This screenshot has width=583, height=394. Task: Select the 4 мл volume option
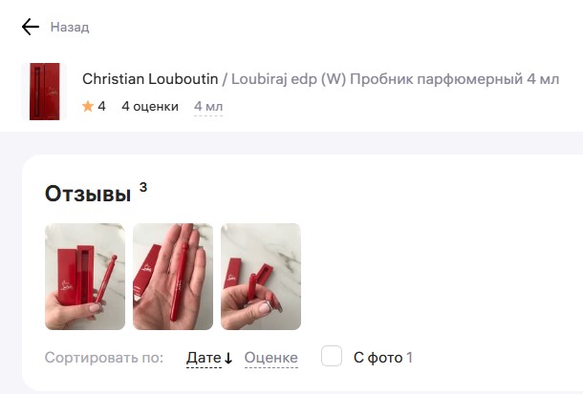[208, 107]
